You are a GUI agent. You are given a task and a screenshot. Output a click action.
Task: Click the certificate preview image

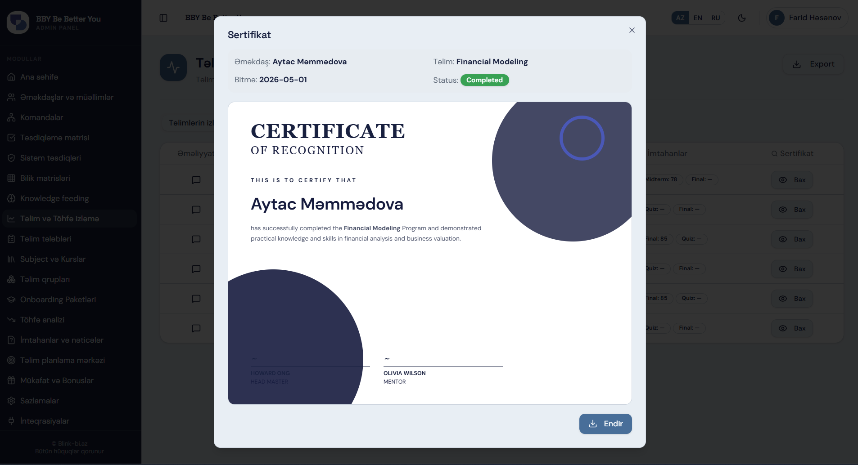tap(430, 253)
